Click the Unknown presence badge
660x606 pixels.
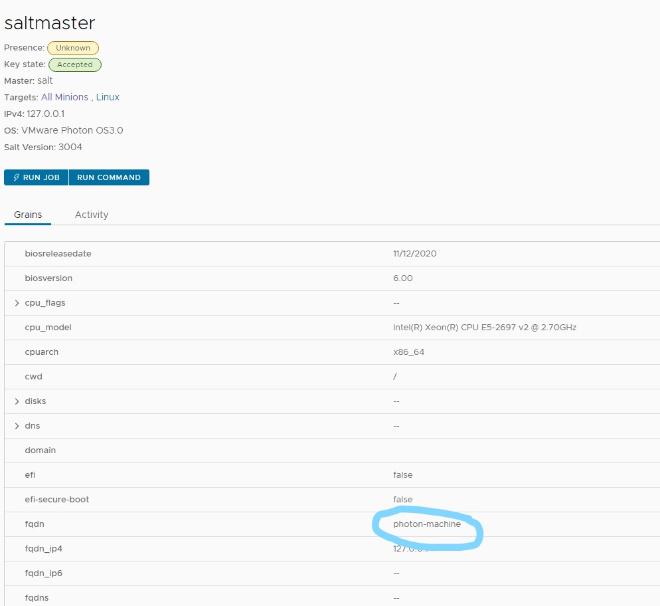[x=73, y=48]
